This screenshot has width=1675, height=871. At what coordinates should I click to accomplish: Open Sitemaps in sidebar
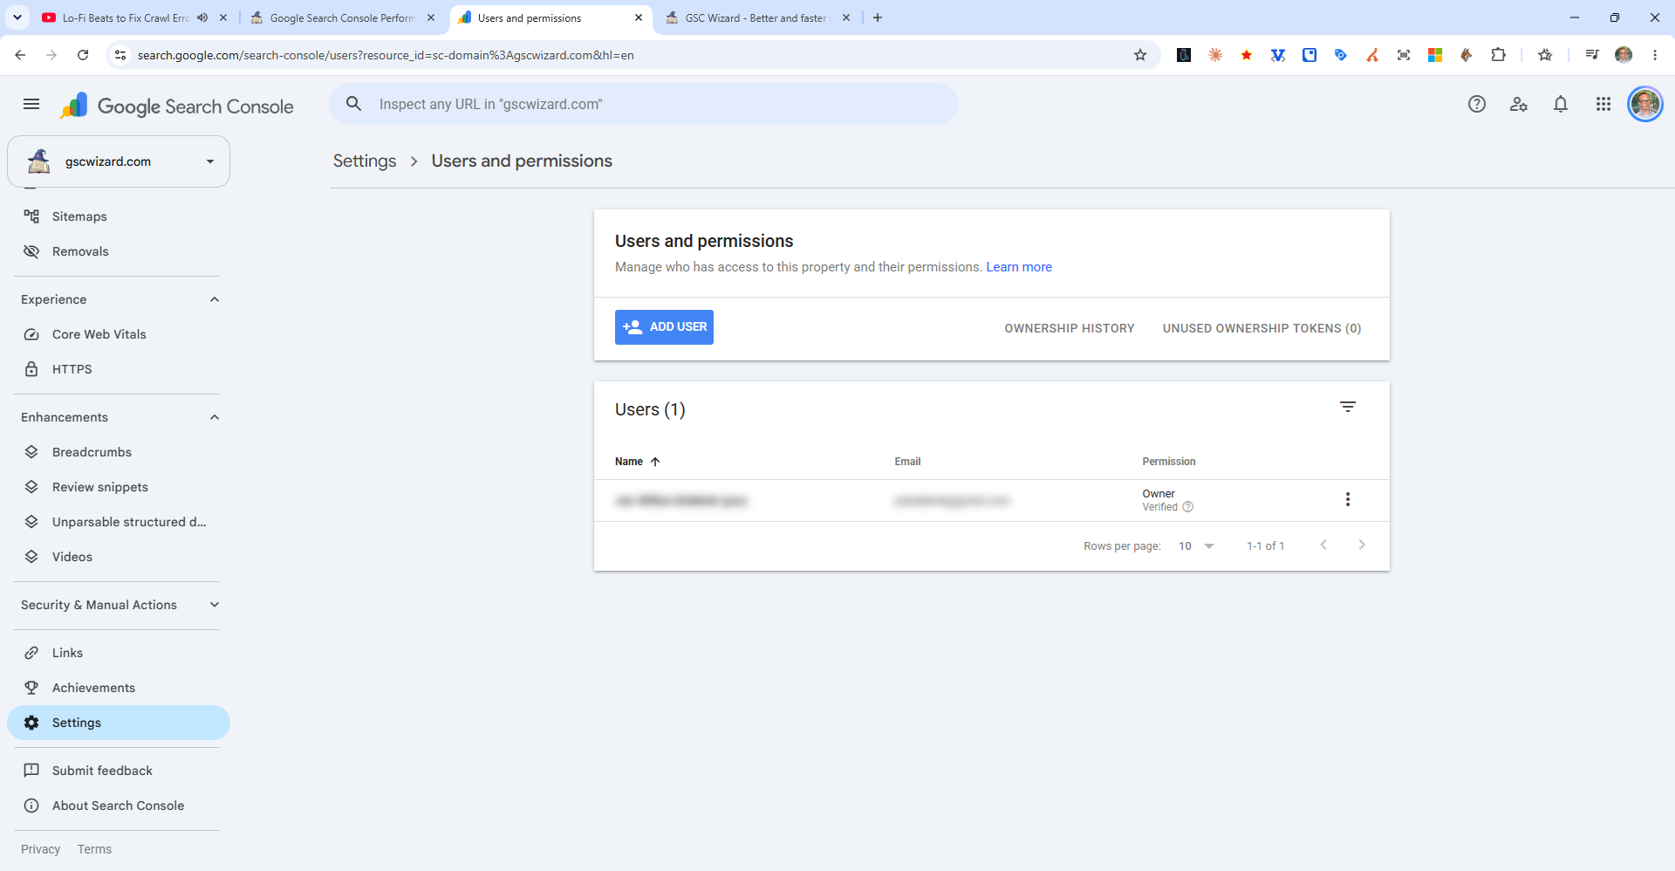tap(79, 216)
